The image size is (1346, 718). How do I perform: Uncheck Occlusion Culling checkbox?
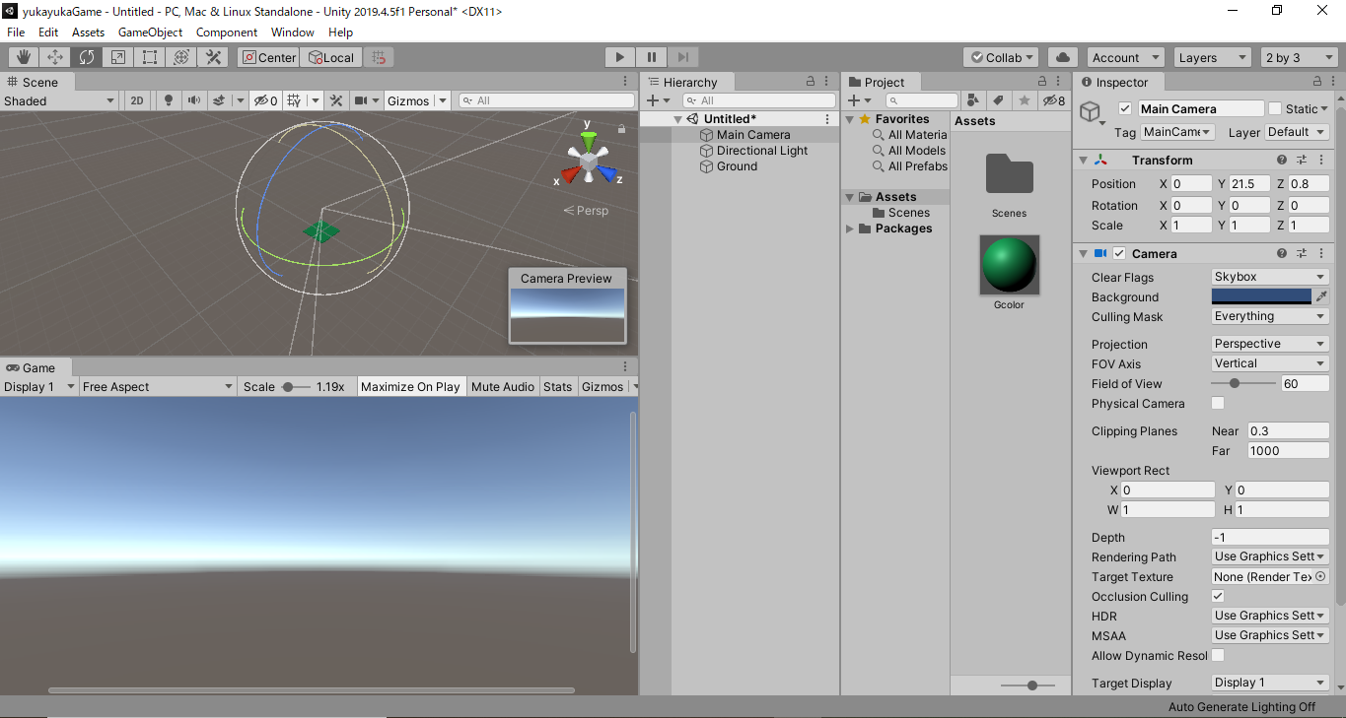coord(1218,596)
